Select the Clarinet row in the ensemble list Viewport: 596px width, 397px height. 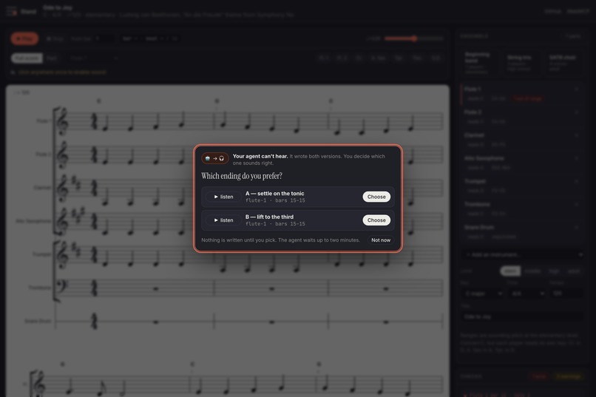coord(521,140)
